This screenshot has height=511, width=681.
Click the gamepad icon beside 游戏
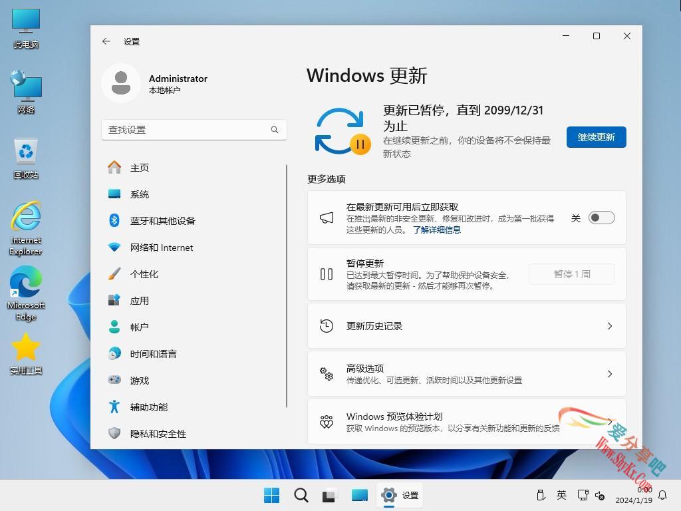tap(114, 380)
